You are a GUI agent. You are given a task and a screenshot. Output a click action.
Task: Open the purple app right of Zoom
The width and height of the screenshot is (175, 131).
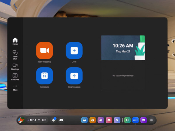[x=143, y=120]
